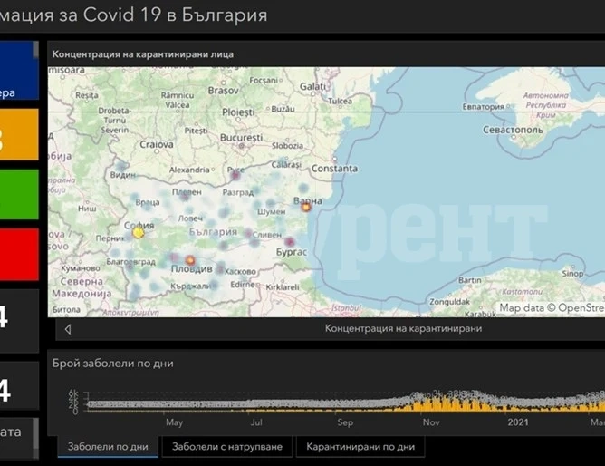
Task: Click the purple hotspot at Бургас
Action: (290, 242)
